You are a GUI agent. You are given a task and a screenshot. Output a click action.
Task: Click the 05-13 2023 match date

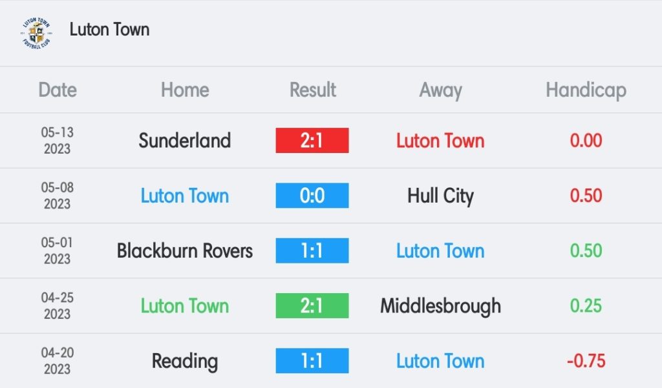coord(58,141)
